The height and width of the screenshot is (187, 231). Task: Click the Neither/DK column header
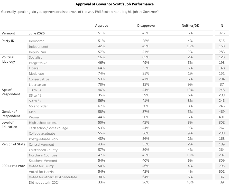click(x=190, y=26)
